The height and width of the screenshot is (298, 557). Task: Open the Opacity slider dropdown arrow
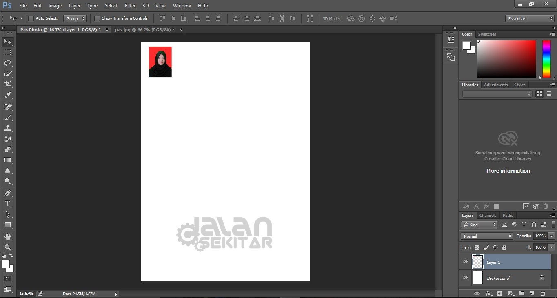[552, 236]
